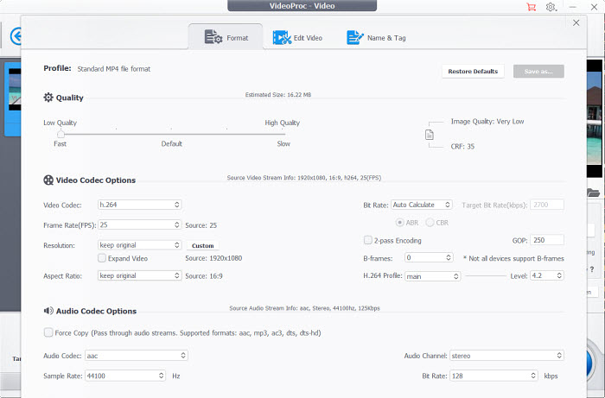This screenshot has height=398, width=605.
Task: Enable the Force Copy audio checkbox
Action: click(48, 332)
